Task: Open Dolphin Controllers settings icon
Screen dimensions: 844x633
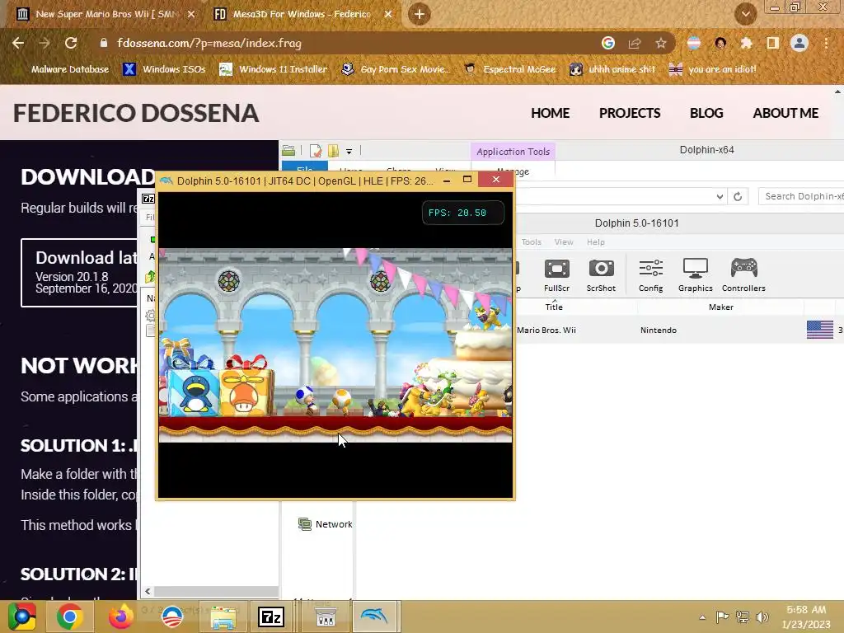Action: click(743, 275)
